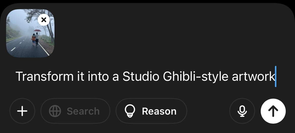Image resolution: width=295 pixels, height=133 pixels.
Task: Click the "Search" label text
Action: pos(83,111)
